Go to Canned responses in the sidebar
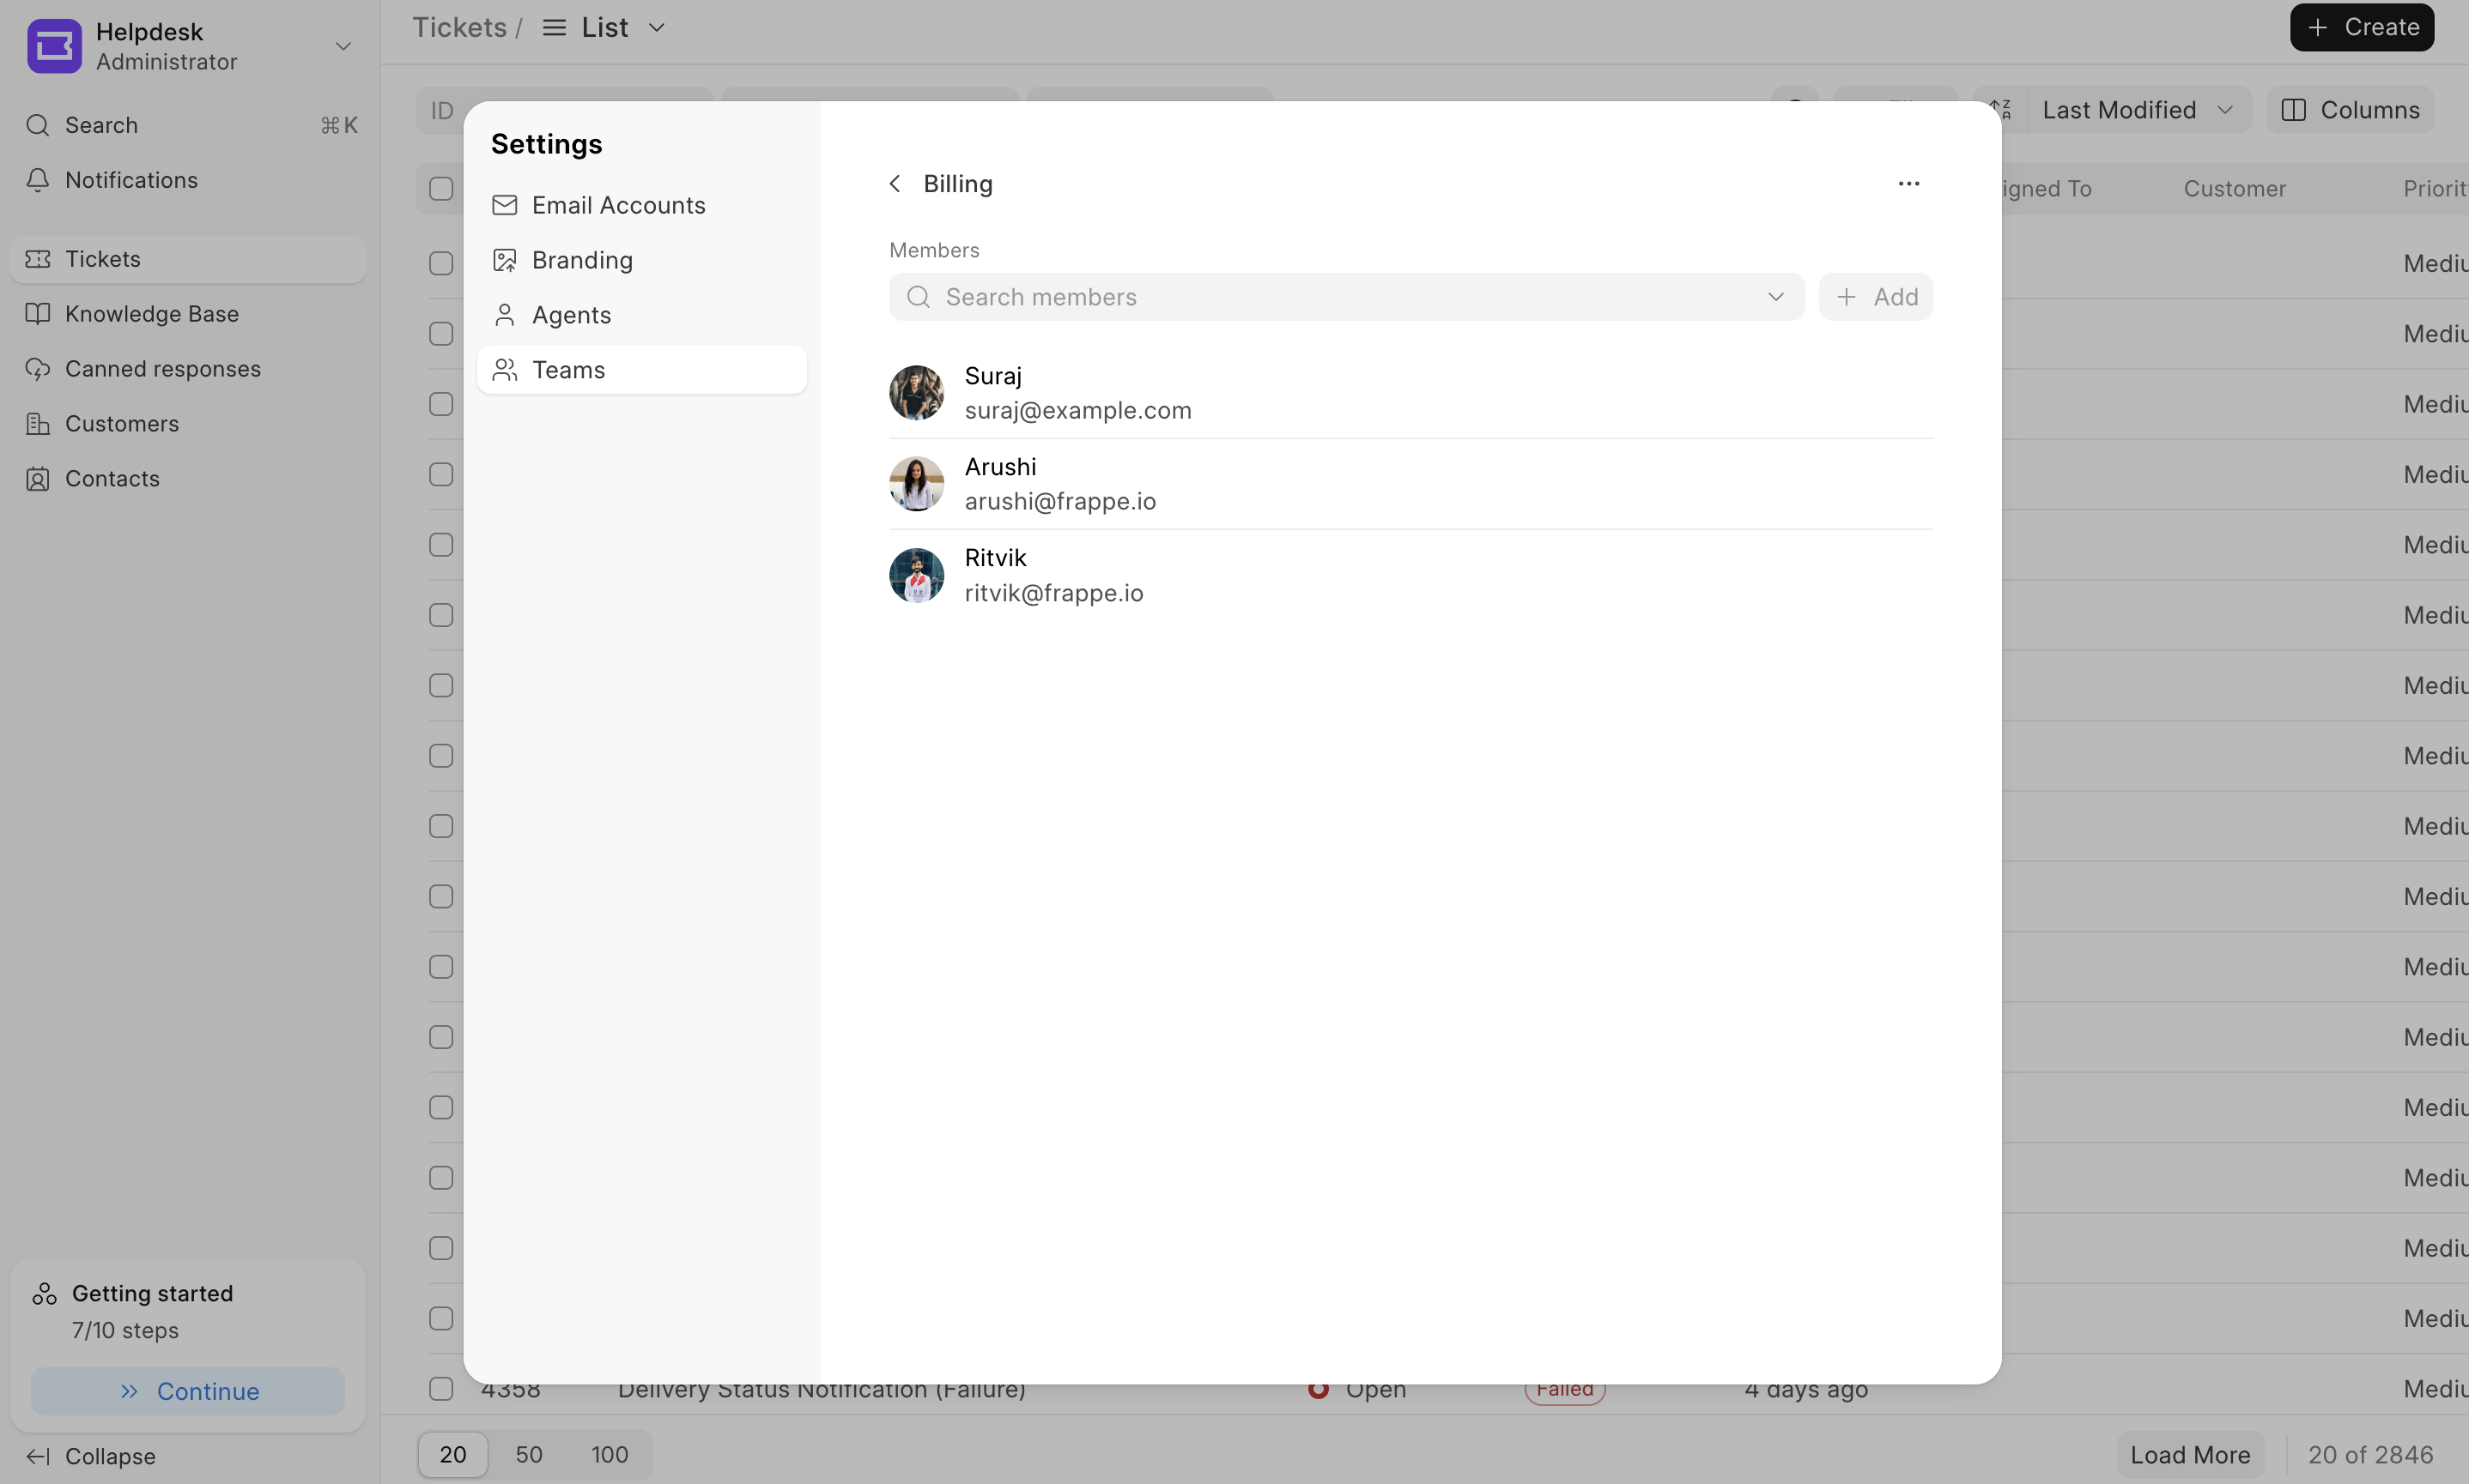This screenshot has width=2469, height=1484. pyautogui.click(x=162, y=369)
